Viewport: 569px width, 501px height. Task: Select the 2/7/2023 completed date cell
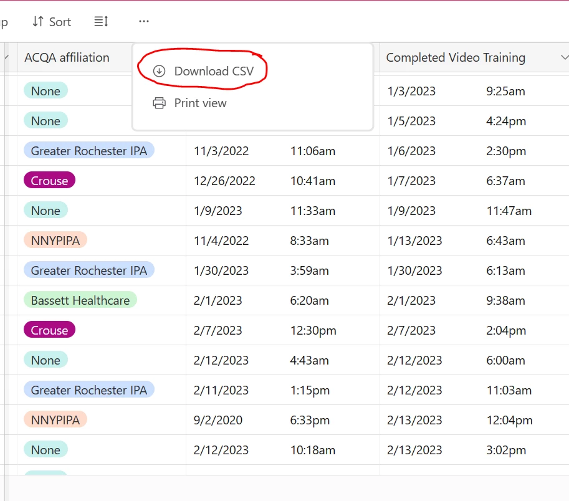[411, 330]
